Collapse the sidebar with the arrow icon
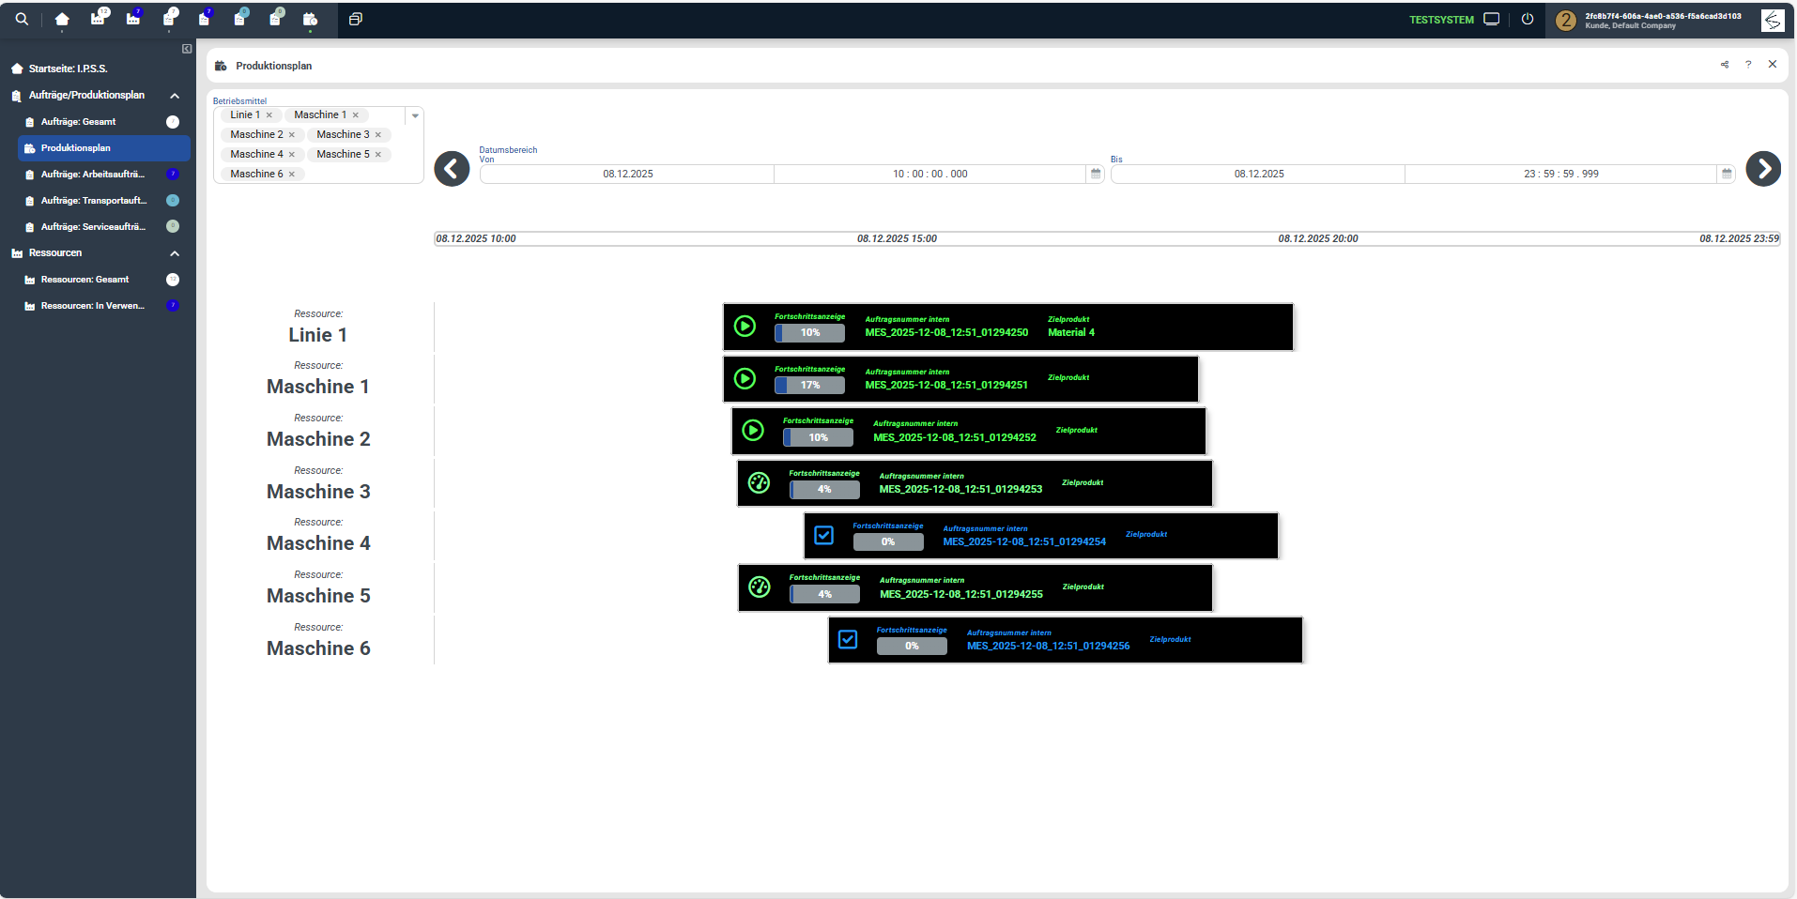The height and width of the screenshot is (899, 1797). coord(187,49)
